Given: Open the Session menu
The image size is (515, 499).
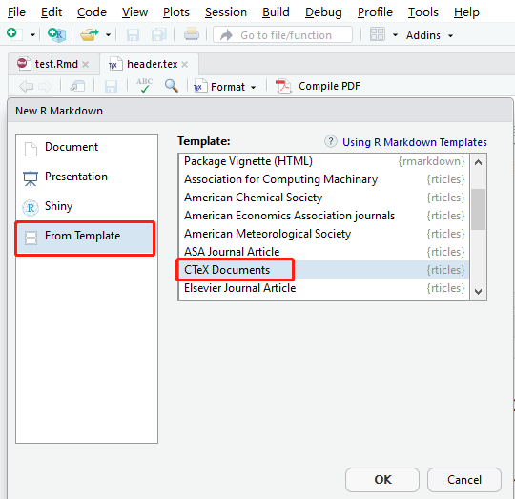Looking at the screenshot, I should [226, 12].
